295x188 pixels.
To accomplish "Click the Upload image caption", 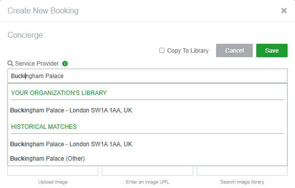I will [53, 182].
